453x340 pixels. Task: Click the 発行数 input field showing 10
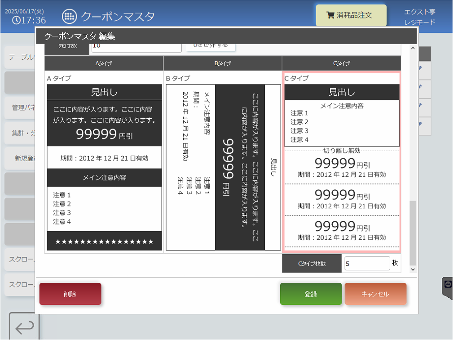coord(136,47)
